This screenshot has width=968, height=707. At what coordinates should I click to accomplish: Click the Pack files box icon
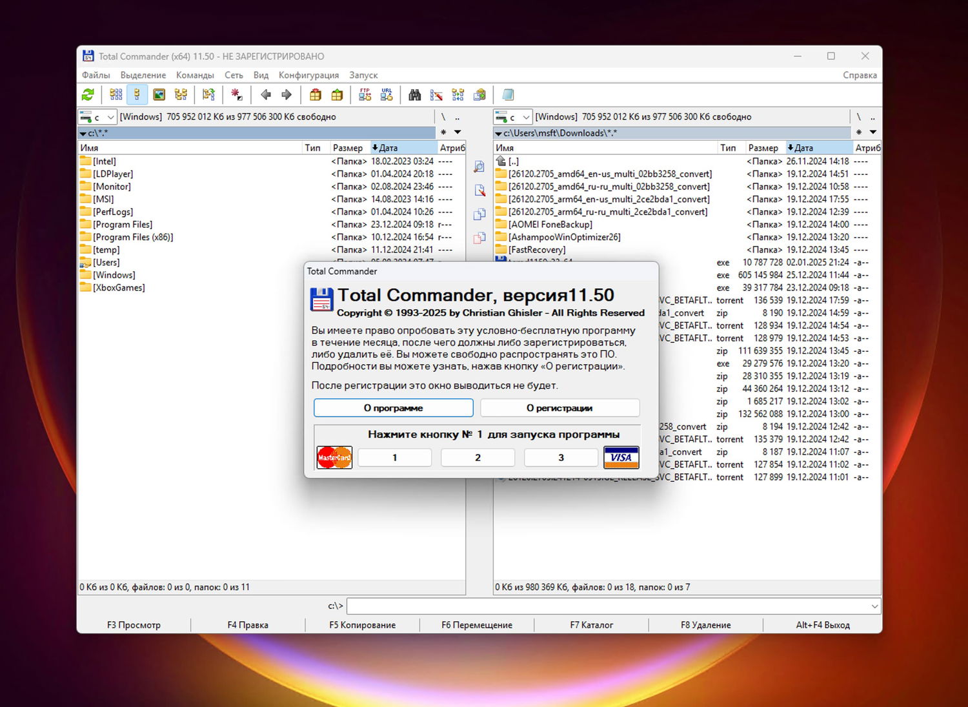click(x=316, y=95)
